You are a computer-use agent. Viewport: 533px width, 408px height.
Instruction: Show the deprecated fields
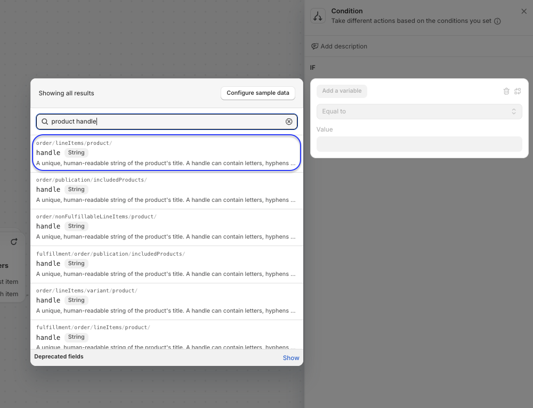[x=290, y=358]
